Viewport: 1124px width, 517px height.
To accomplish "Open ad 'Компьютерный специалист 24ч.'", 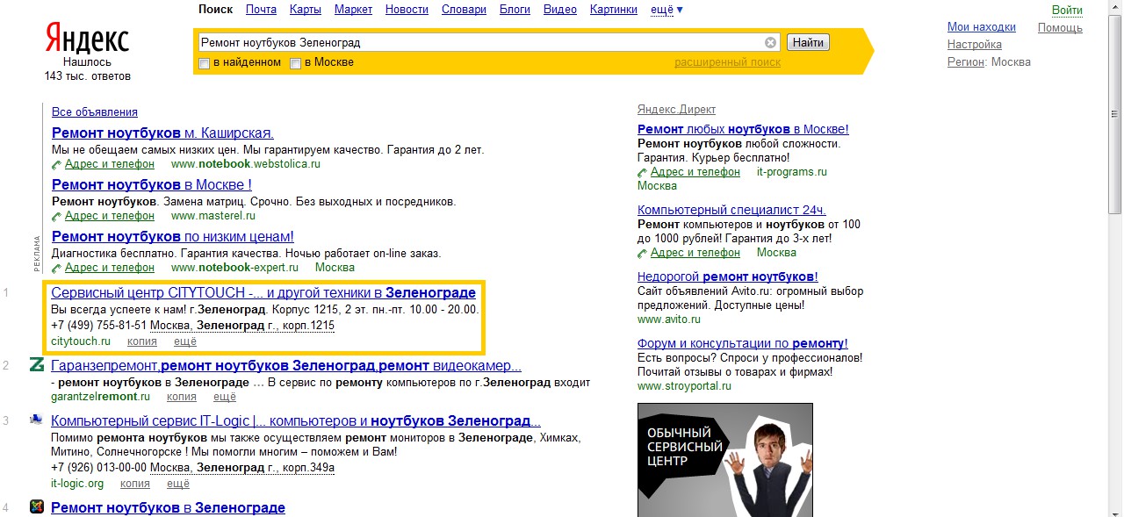I will [731, 211].
